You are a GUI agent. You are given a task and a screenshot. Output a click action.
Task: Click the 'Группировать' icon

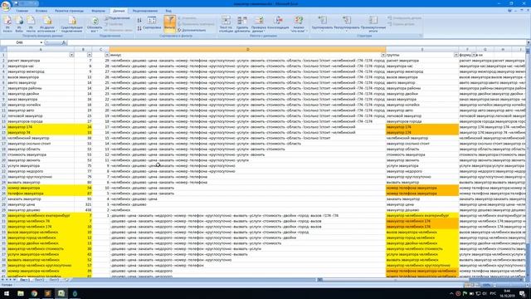(322, 23)
